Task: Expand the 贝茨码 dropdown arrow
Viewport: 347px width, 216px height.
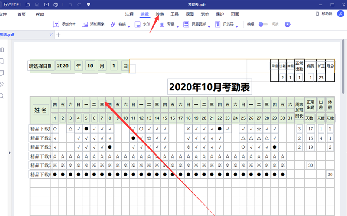Action: pyautogui.click(x=237, y=27)
